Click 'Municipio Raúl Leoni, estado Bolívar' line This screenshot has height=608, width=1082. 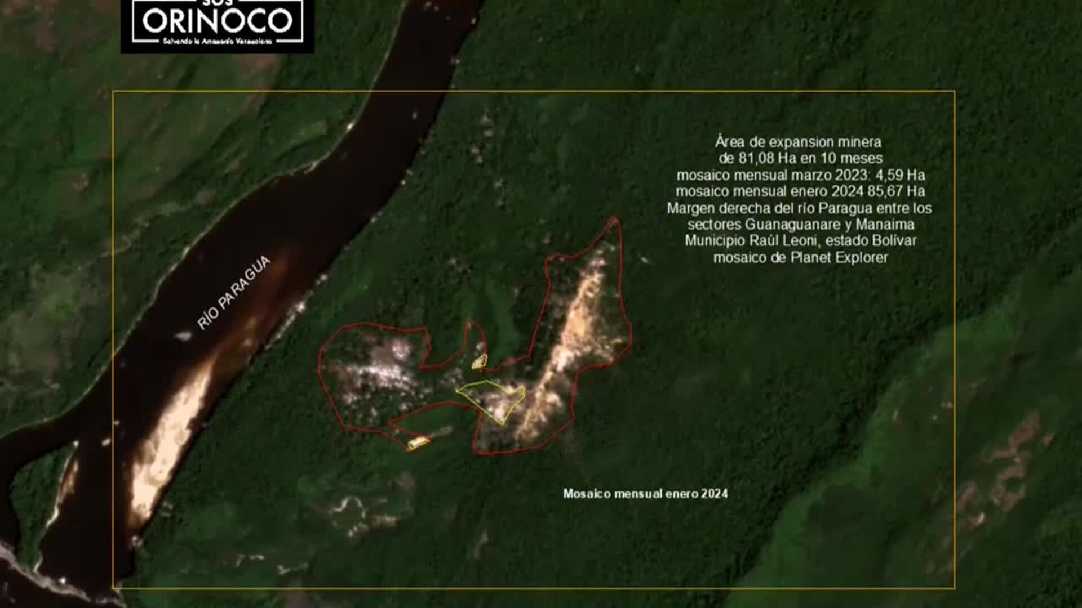801,241
